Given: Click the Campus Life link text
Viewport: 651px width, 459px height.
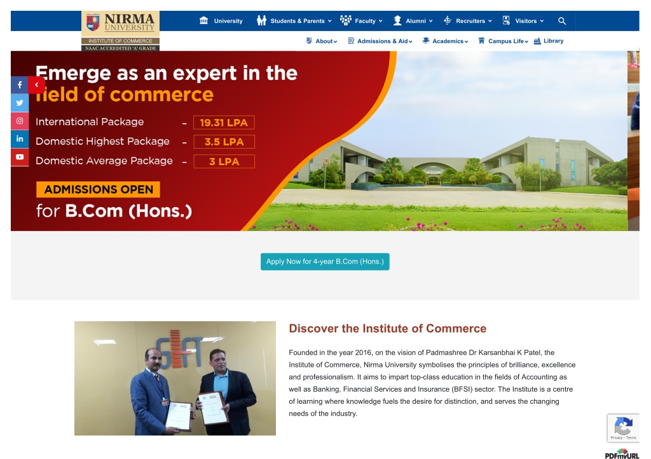Looking at the screenshot, I should click(505, 41).
